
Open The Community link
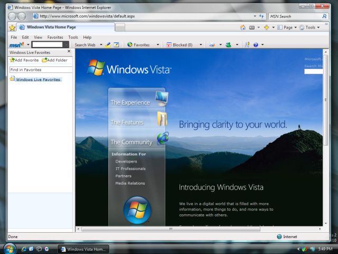pyautogui.click(x=132, y=142)
